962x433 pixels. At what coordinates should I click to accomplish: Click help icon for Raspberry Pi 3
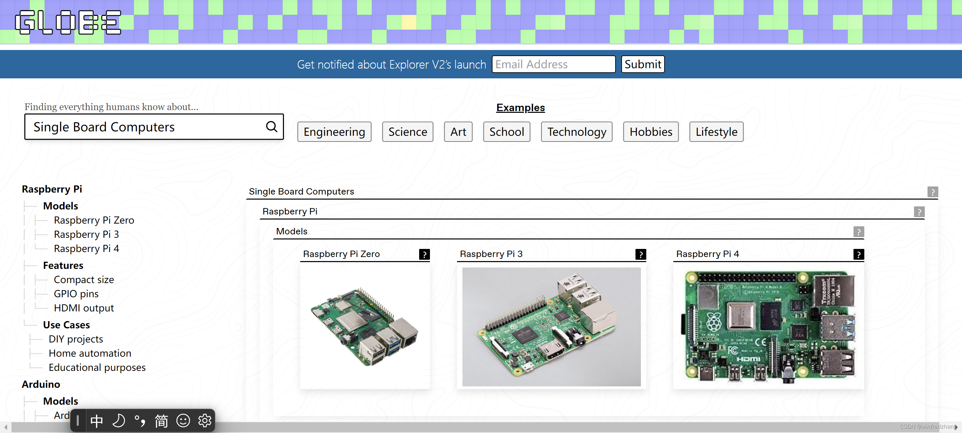point(641,255)
